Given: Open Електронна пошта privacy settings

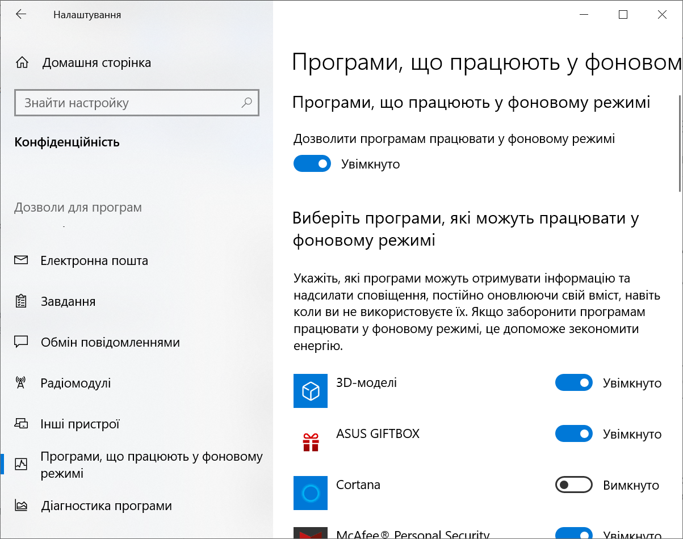Looking at the screenshot, I should (94, 260).
